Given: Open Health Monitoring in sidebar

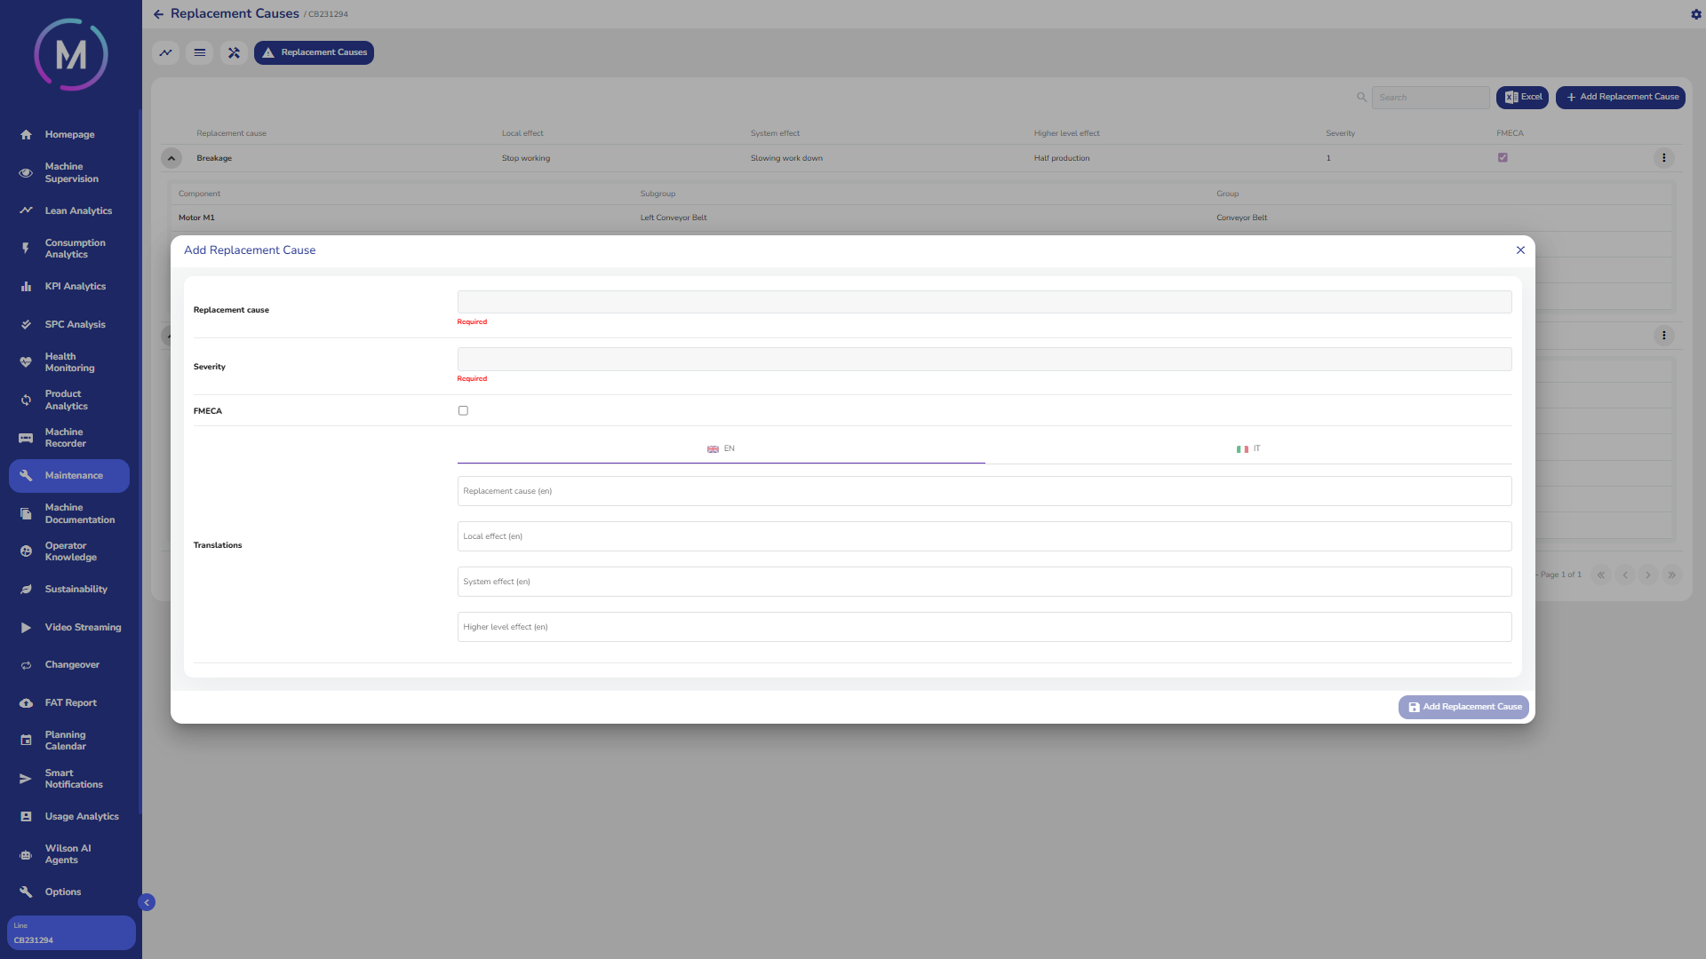Looking at the screenshot, I should coord(69,362).
